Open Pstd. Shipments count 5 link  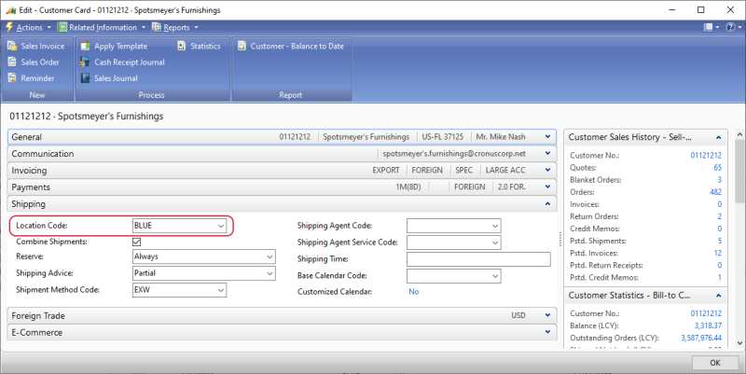tap(719, 241)
